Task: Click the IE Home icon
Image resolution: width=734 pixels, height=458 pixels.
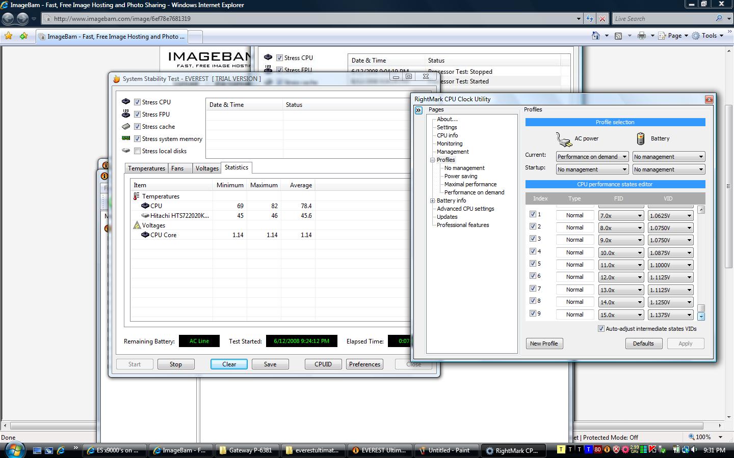Action: point(595,36)
